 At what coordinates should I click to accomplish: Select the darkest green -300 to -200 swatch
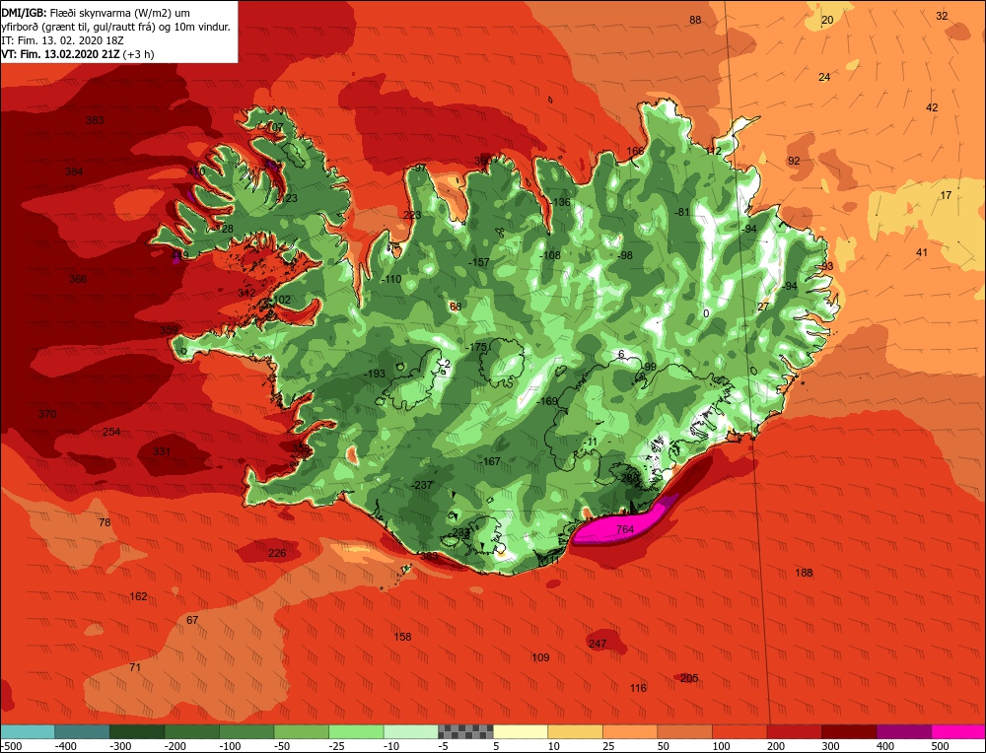pos(136,731)
